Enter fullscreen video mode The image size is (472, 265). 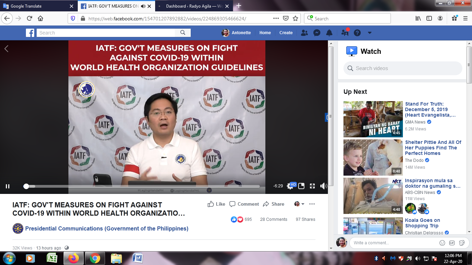click(312, 186)
